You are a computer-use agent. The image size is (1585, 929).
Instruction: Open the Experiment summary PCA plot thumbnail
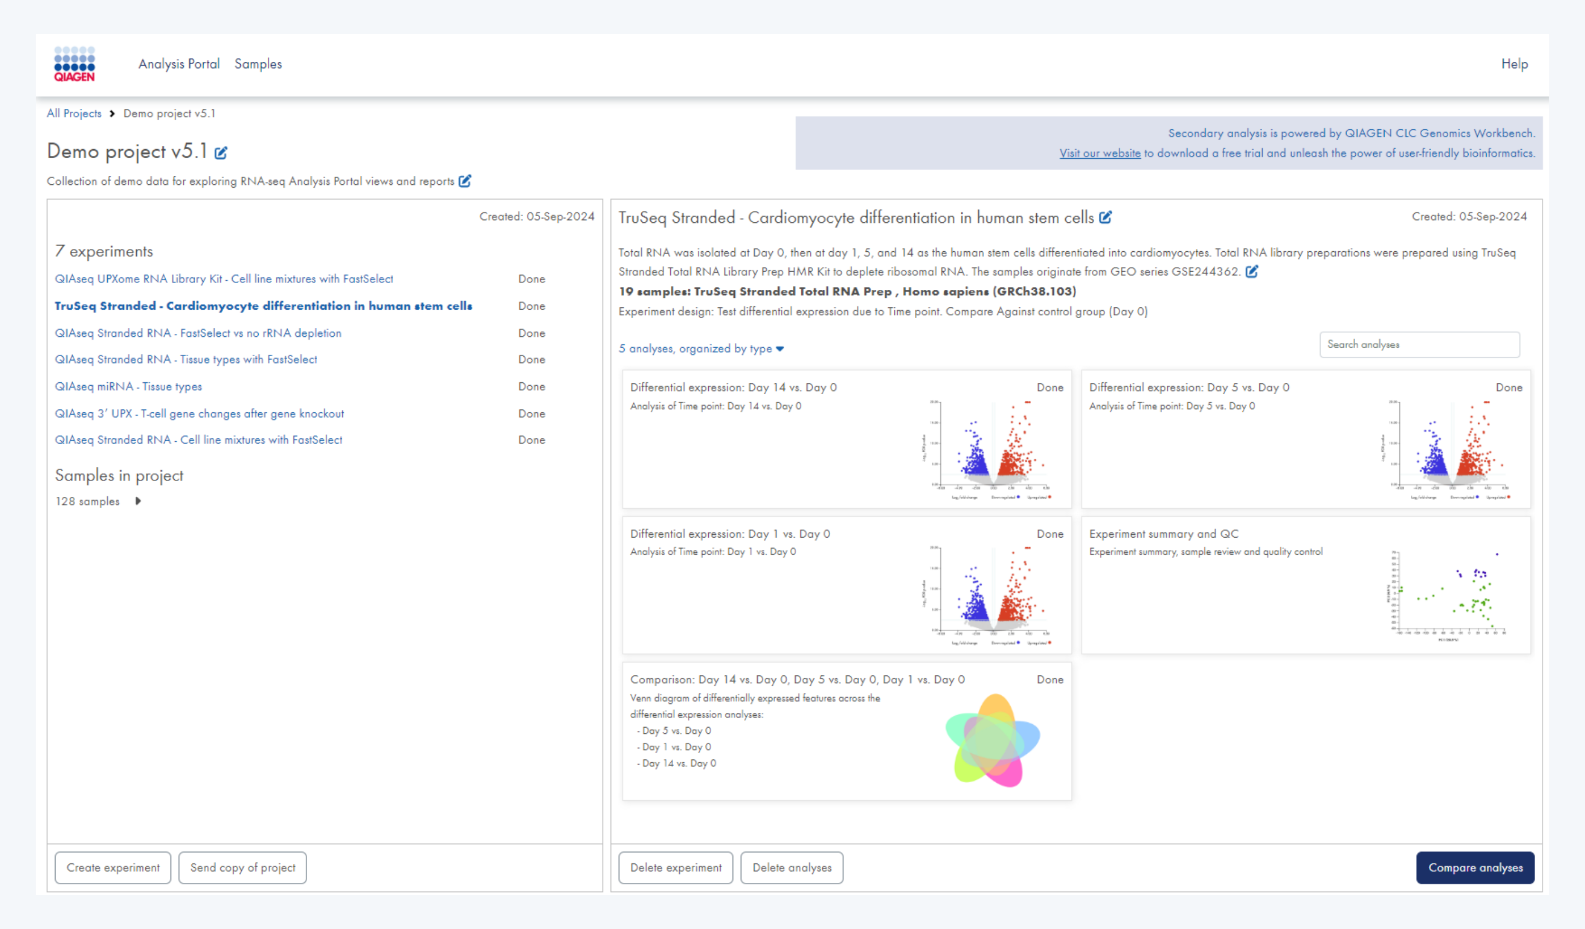click(1445, 594)
